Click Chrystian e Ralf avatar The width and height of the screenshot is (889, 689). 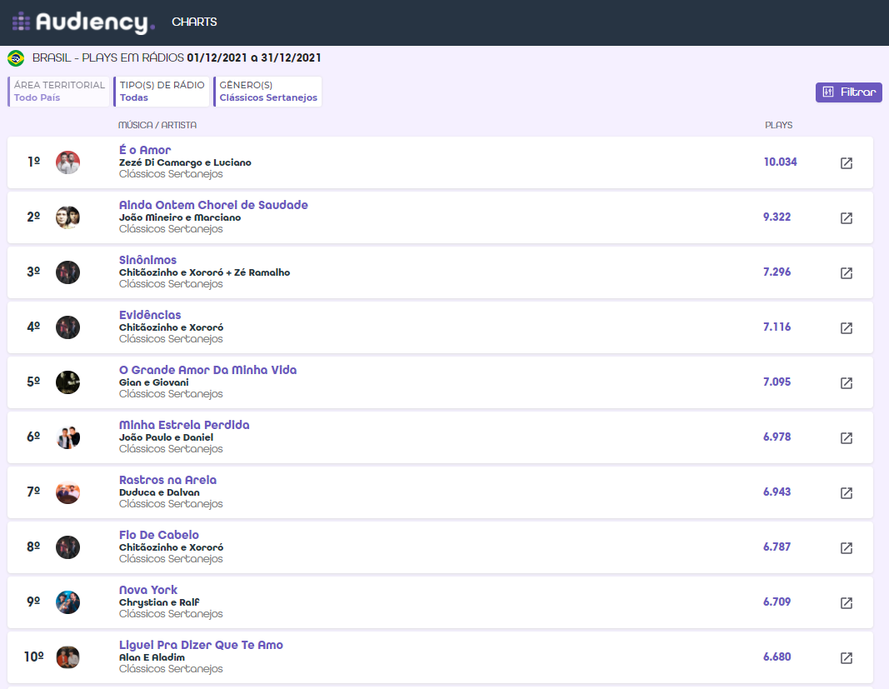[67, 602]
